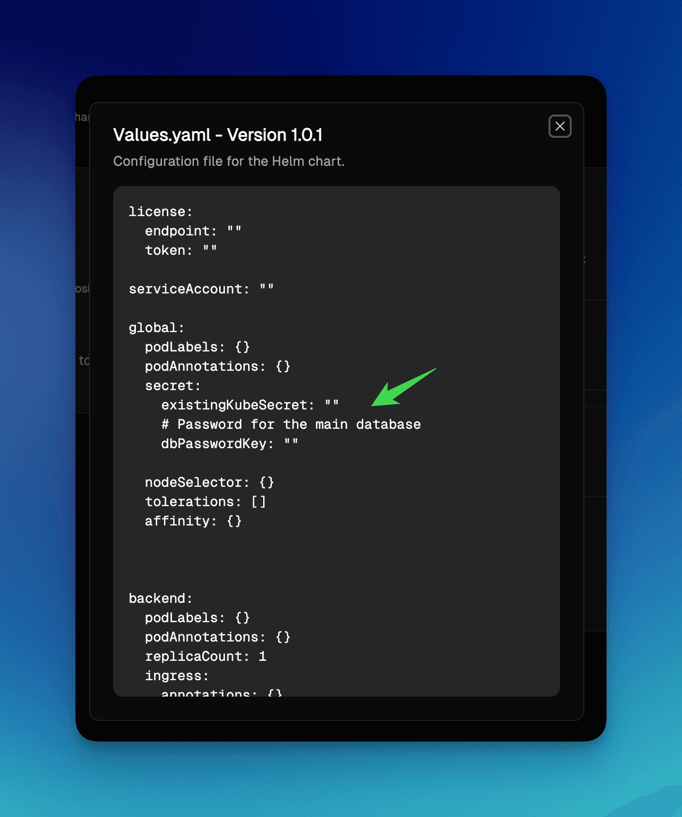Click the Values.yaml - Version 1.0.1 title

coord(218,135)
